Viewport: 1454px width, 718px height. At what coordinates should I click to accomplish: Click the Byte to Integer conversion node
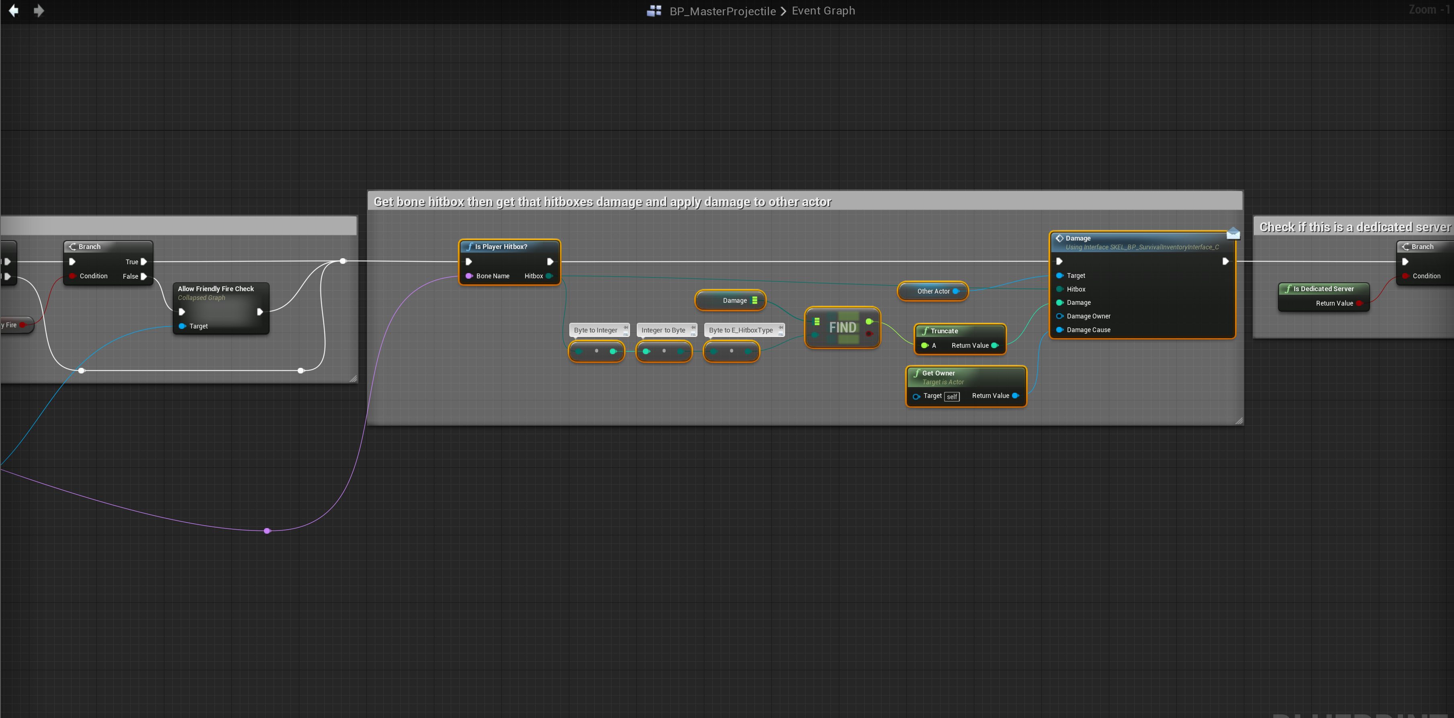(x=596, y=351)
